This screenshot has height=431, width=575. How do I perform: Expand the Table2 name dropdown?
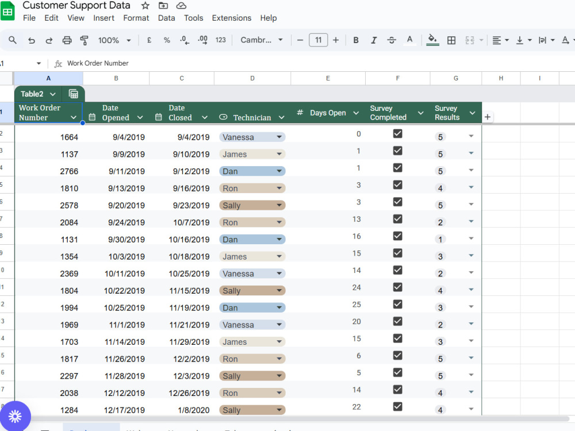(x=53, y=94)
